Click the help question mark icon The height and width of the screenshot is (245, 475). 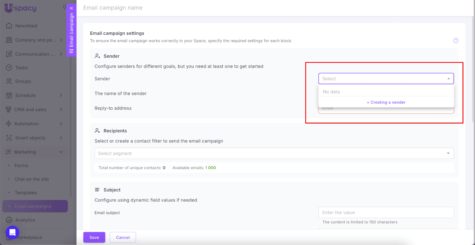(456, 41)
